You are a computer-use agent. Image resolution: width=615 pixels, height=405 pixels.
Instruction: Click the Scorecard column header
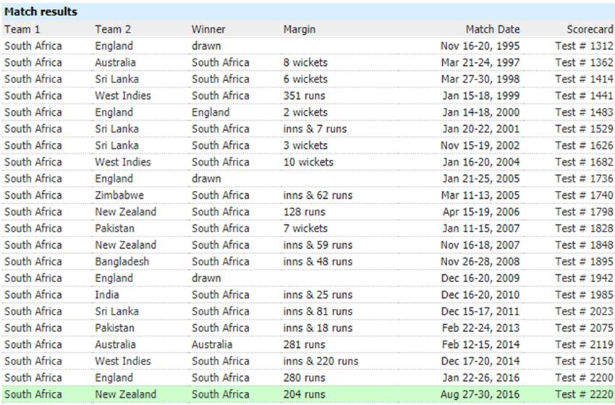(x=590, y=30)
